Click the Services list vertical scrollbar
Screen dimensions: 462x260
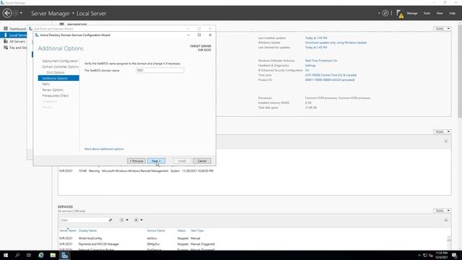[x=449, y=243]
